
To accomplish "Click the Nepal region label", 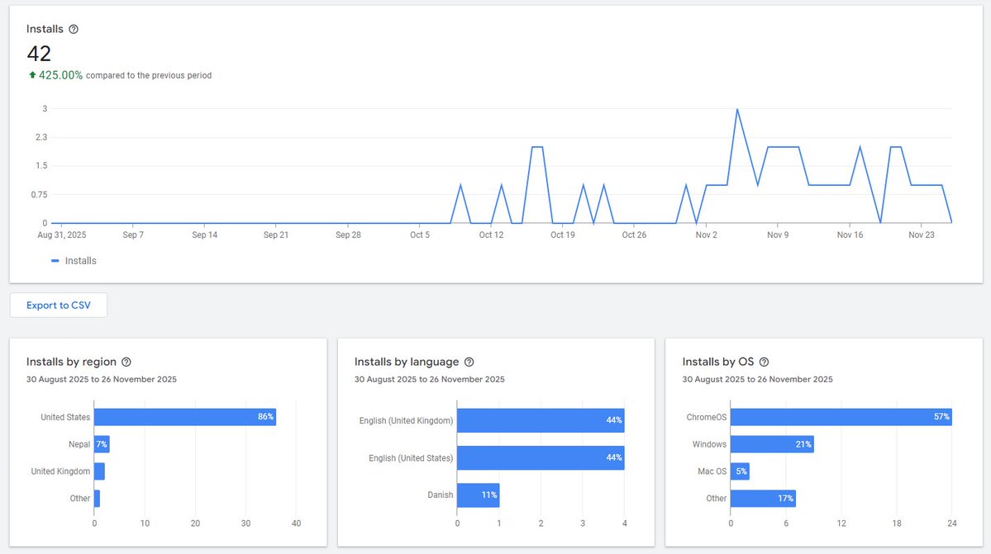I will (x=79, y=444).
